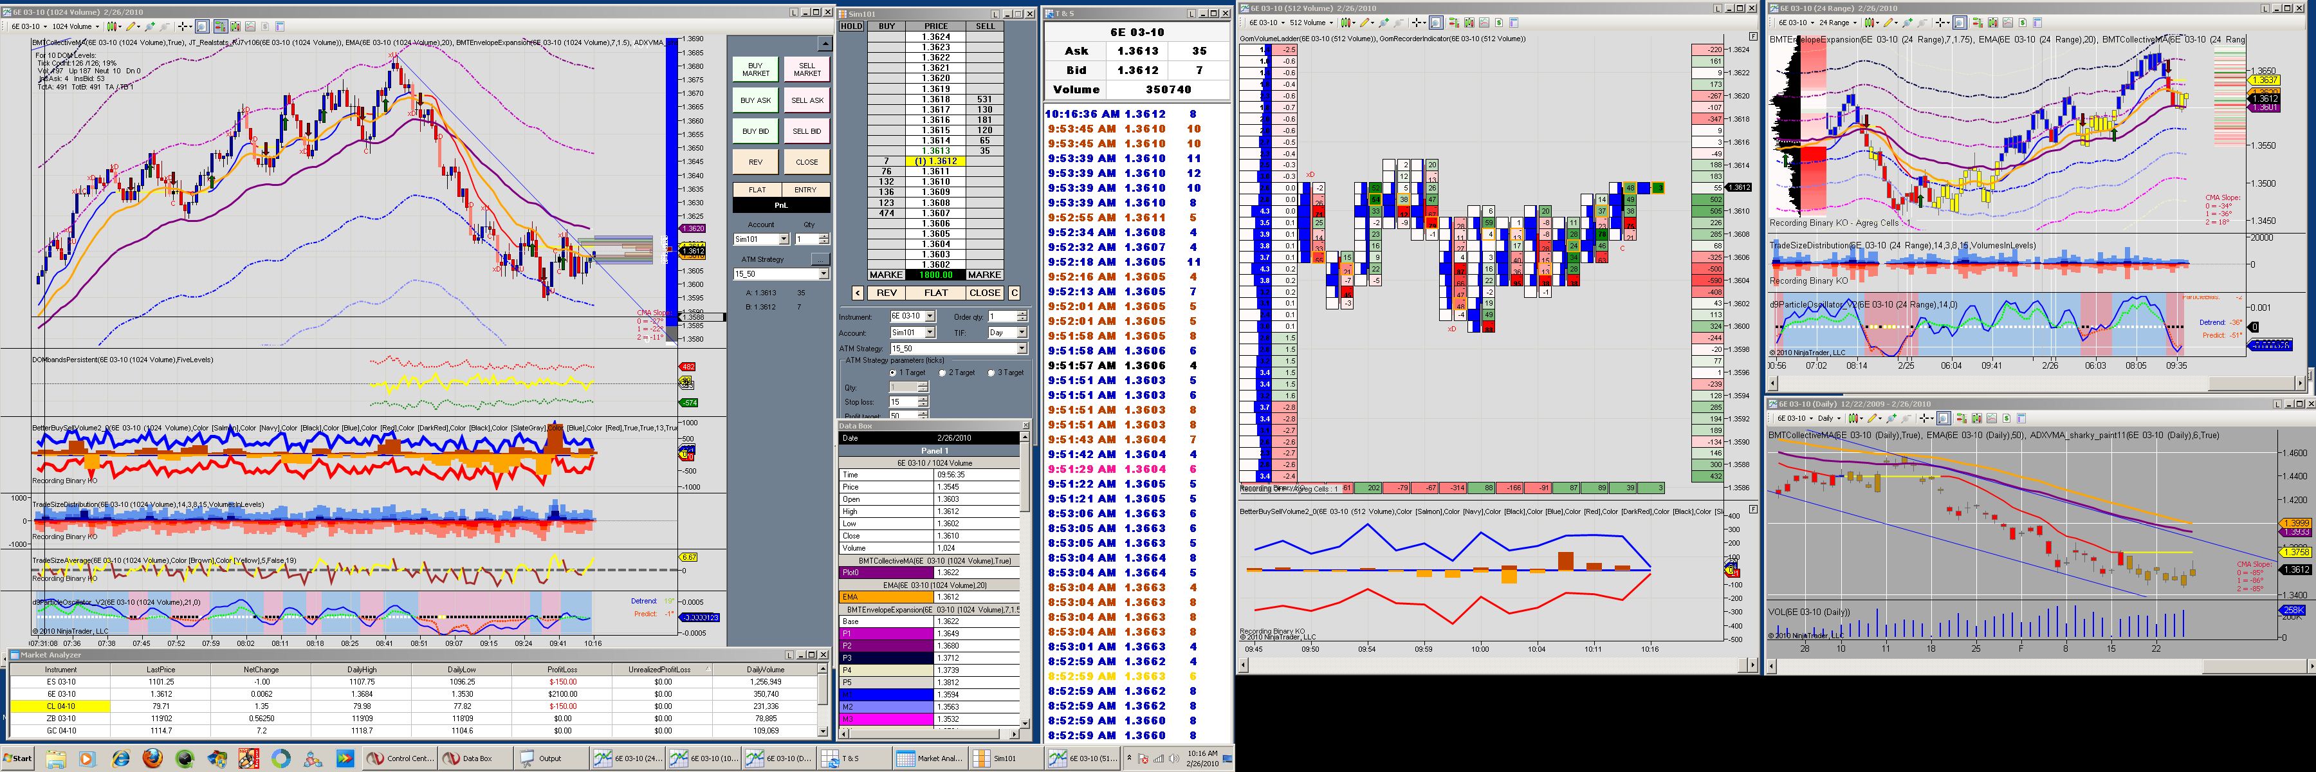Image resolution: width=2316 pixels, height=772 pixels.
Task: Click the Data Box vertical scrollbar
Action: pyautogui.click(x=1026, y=580)
